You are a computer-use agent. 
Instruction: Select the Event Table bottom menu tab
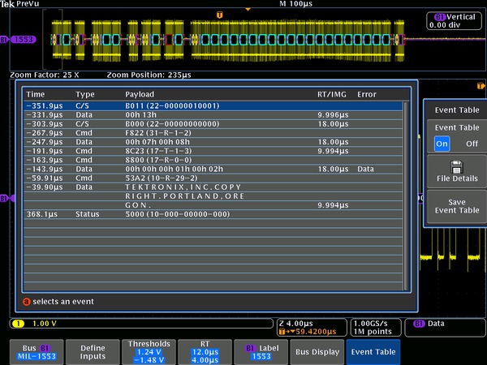click(373, 352)
